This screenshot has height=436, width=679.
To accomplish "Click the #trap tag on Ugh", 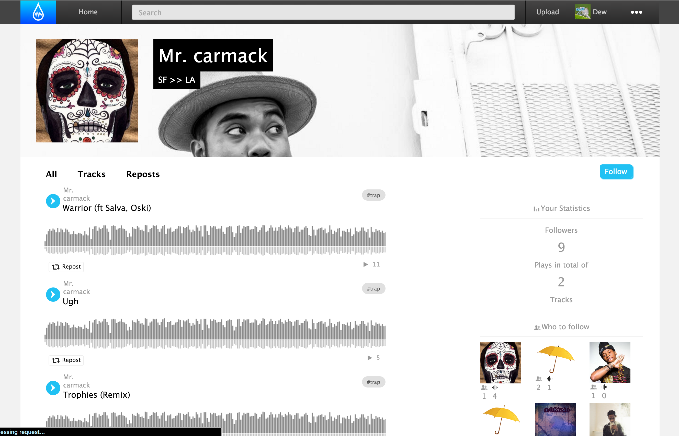I will click(374, 288).
